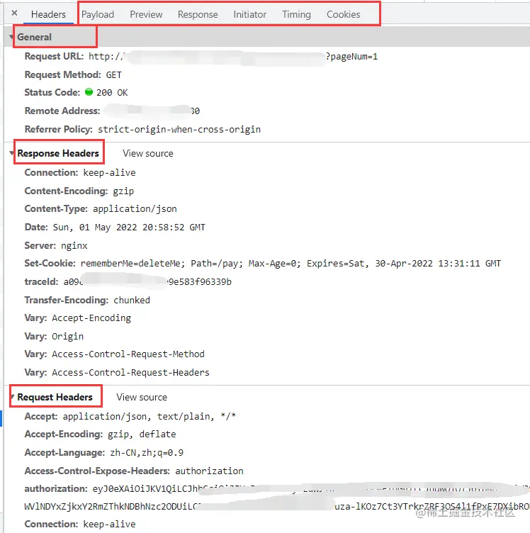The height and width of the screenshot is (533, 530).
Task: Open the Cookies tab
Action: [x=343, y=14]
